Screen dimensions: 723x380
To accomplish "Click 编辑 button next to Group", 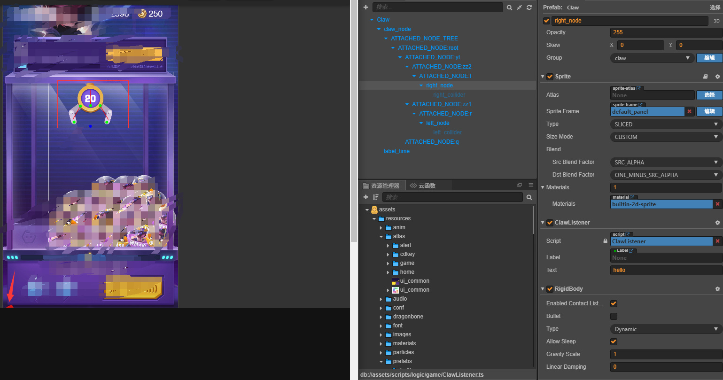I will coord(709,58).
